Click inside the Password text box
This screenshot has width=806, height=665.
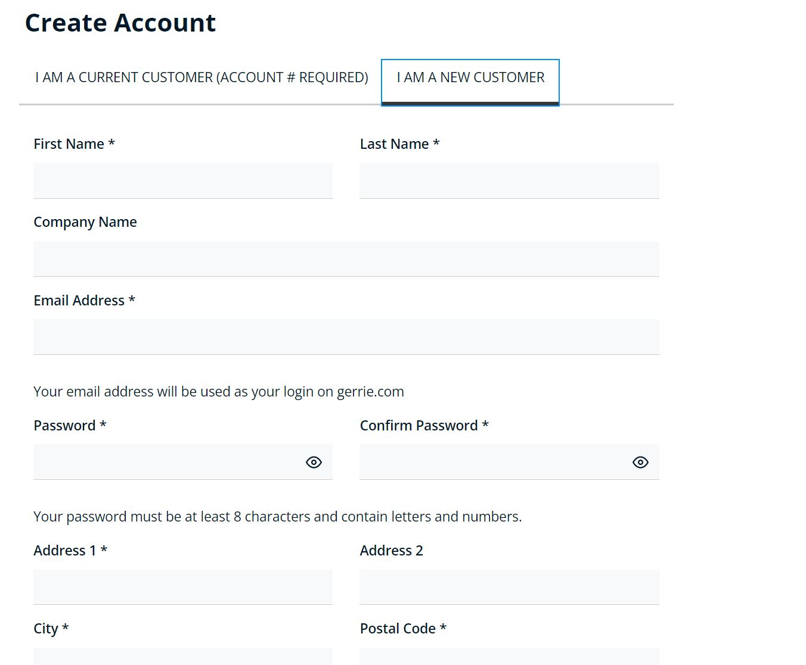(168, 462)
